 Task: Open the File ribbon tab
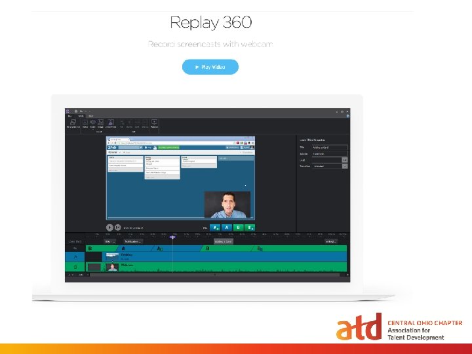[69, 116]
